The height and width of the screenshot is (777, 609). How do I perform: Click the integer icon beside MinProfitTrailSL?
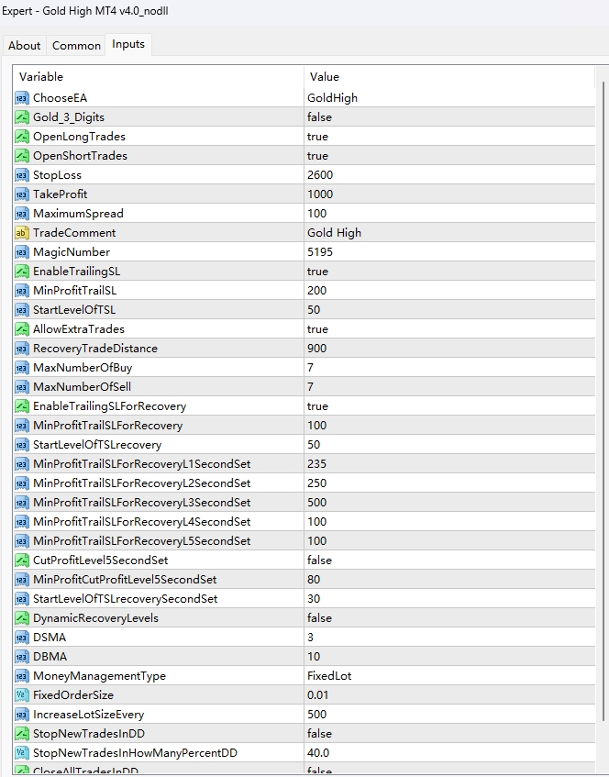coord(22,291)
